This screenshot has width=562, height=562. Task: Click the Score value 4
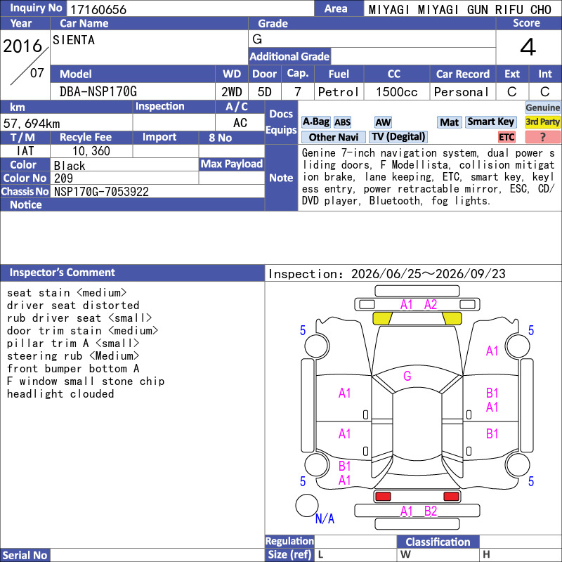click(528, 47)
